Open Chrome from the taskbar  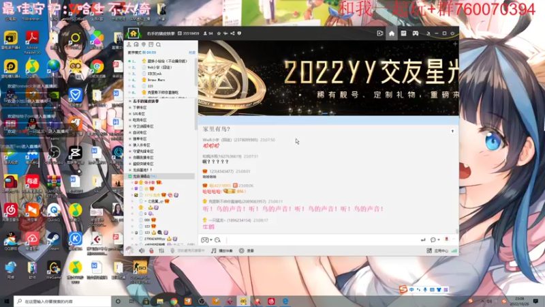(174, 301)
